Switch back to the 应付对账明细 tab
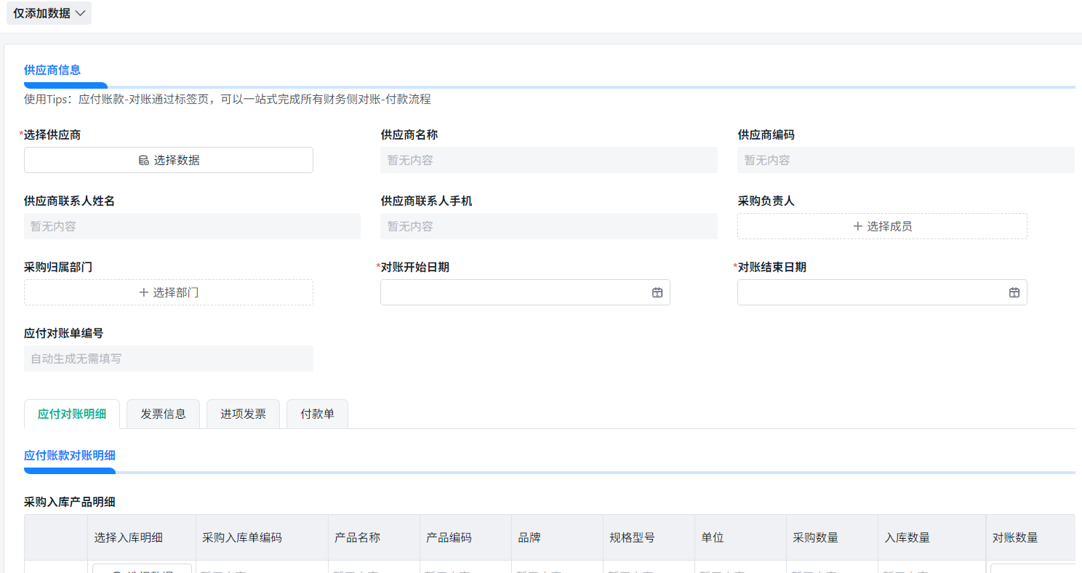This screenshot has height=573, width=1082. coord(72,413)
